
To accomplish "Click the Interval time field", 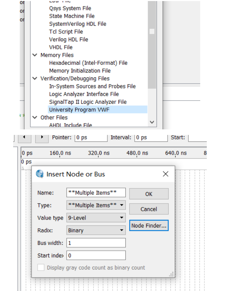I will (x=151, y=138).
